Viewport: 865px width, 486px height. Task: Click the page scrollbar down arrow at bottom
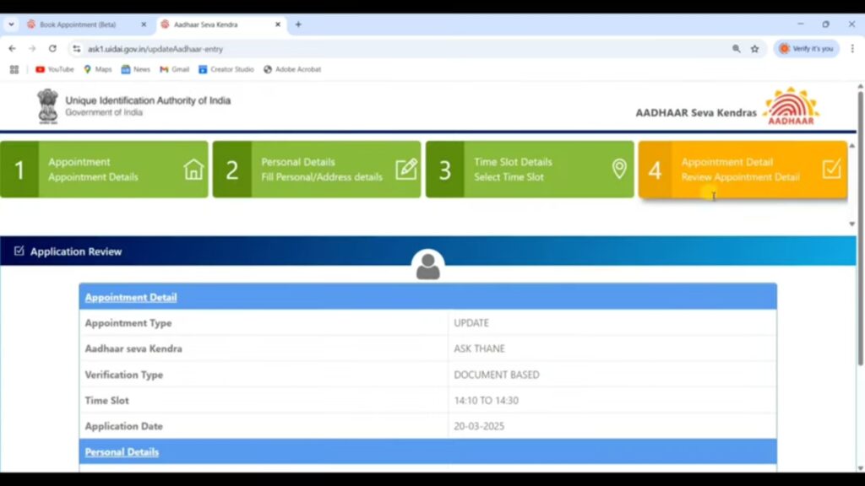coord(860,468)
